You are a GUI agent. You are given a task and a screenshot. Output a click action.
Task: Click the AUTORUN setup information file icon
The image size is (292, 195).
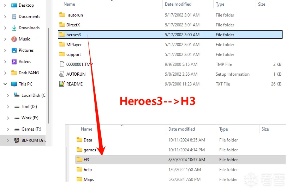62,74
